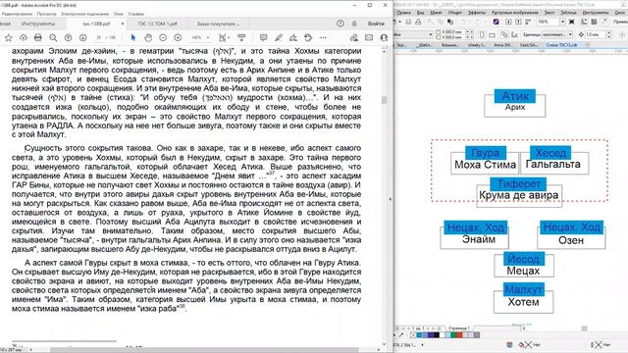Open the Растровые изображения menu

point(514,13)
